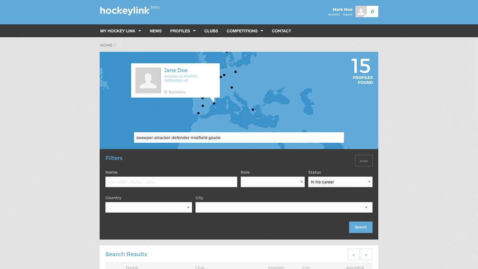Click the Search Results heading
Image resolution: width=478 pixels, height=269 pixels.
(126, 254)
